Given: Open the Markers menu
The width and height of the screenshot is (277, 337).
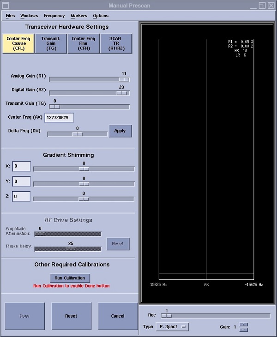Looking at the screenshot, I should 78,16.
